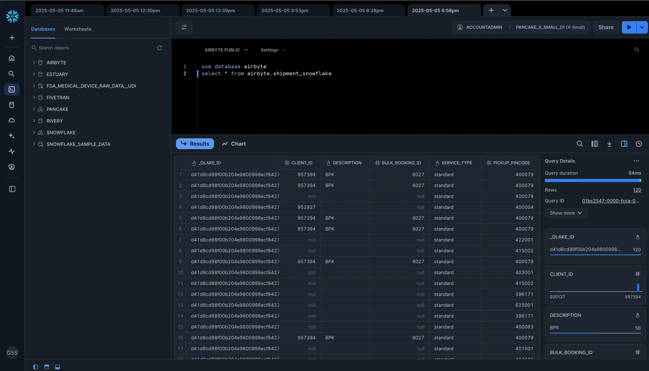This screenshot has width=649, height=371.
Task: Open the Query ID link
Action: (610, 201)
